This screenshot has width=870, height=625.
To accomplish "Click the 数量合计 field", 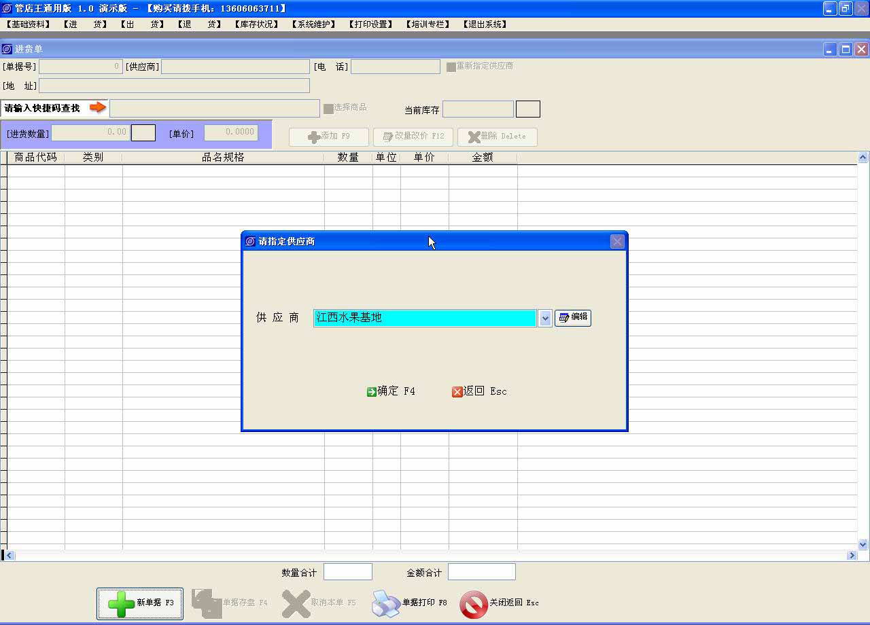I will 348,572.
